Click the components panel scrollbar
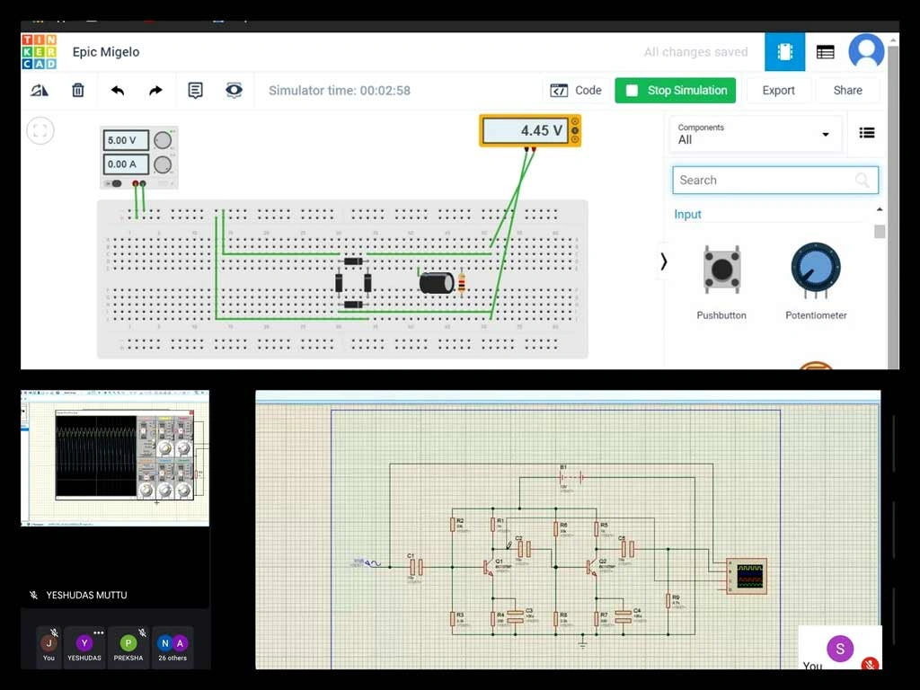Viewport: 920px width, 690px height. coord(879,231)
